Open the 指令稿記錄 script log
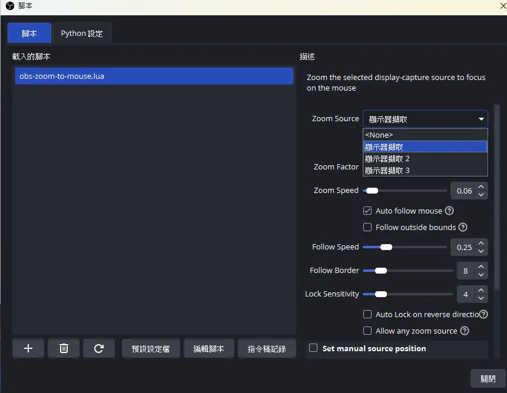The image size is (507, 393). click(x=267, y=349)
